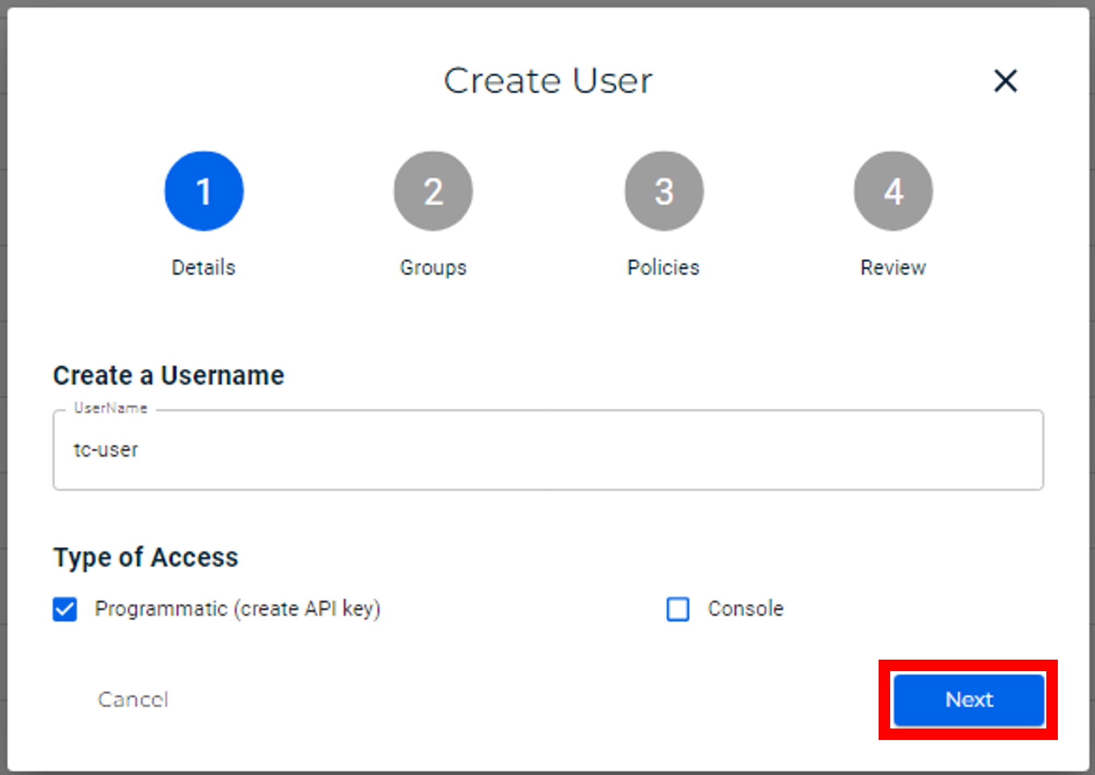
Task: Enable the Console access checkbox
Action: point(678,609)
